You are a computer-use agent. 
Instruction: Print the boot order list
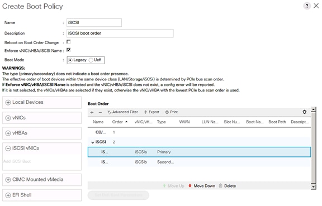[x=172, y=112]
